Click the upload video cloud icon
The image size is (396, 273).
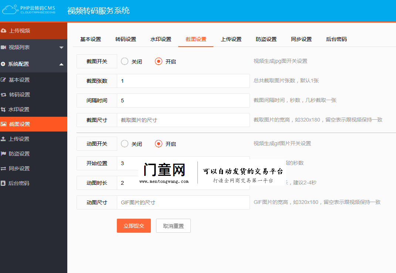[x=4, y=31]
